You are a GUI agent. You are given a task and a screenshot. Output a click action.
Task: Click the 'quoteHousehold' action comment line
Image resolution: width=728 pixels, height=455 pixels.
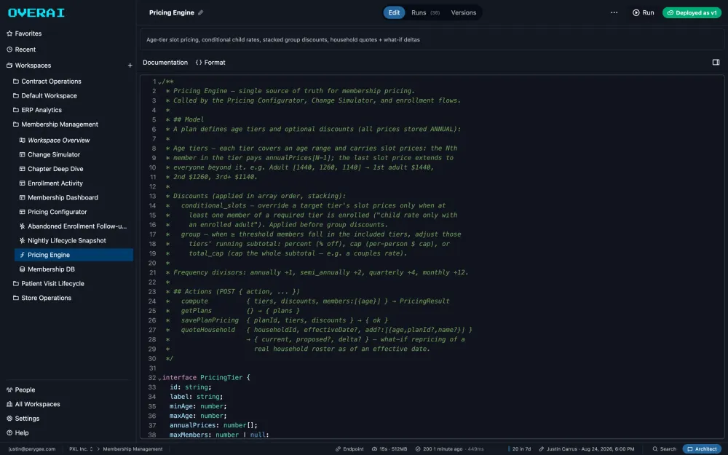tap(319, 330)
